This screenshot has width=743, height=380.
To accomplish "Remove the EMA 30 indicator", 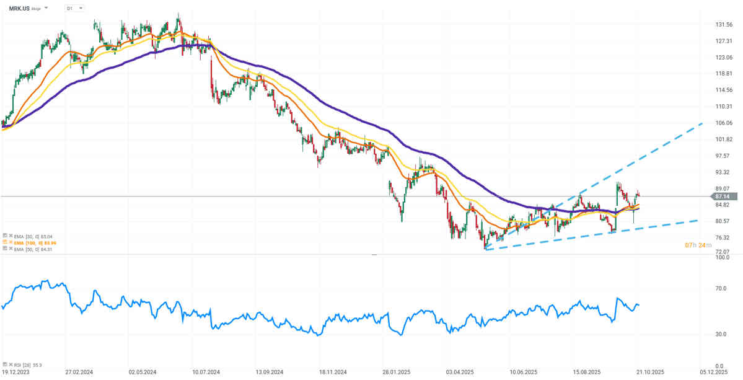I will [10, 236].
